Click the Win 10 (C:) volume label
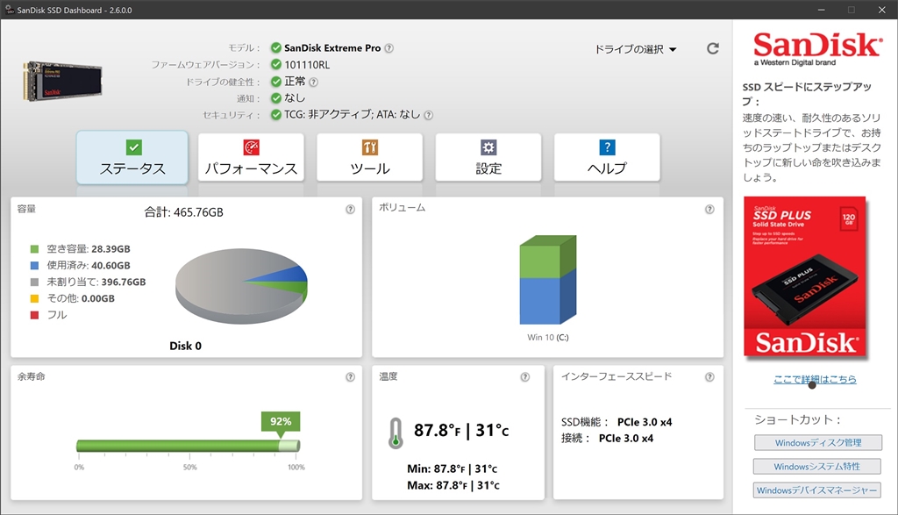Image resolution: width=898 pixels, height=515 pixels. [547, 338]
